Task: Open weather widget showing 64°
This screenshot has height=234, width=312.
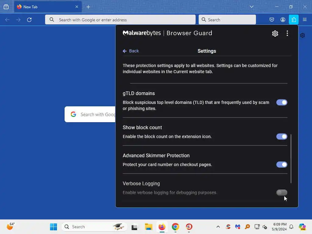Action: pyautogui.click(x=11, y=226)
